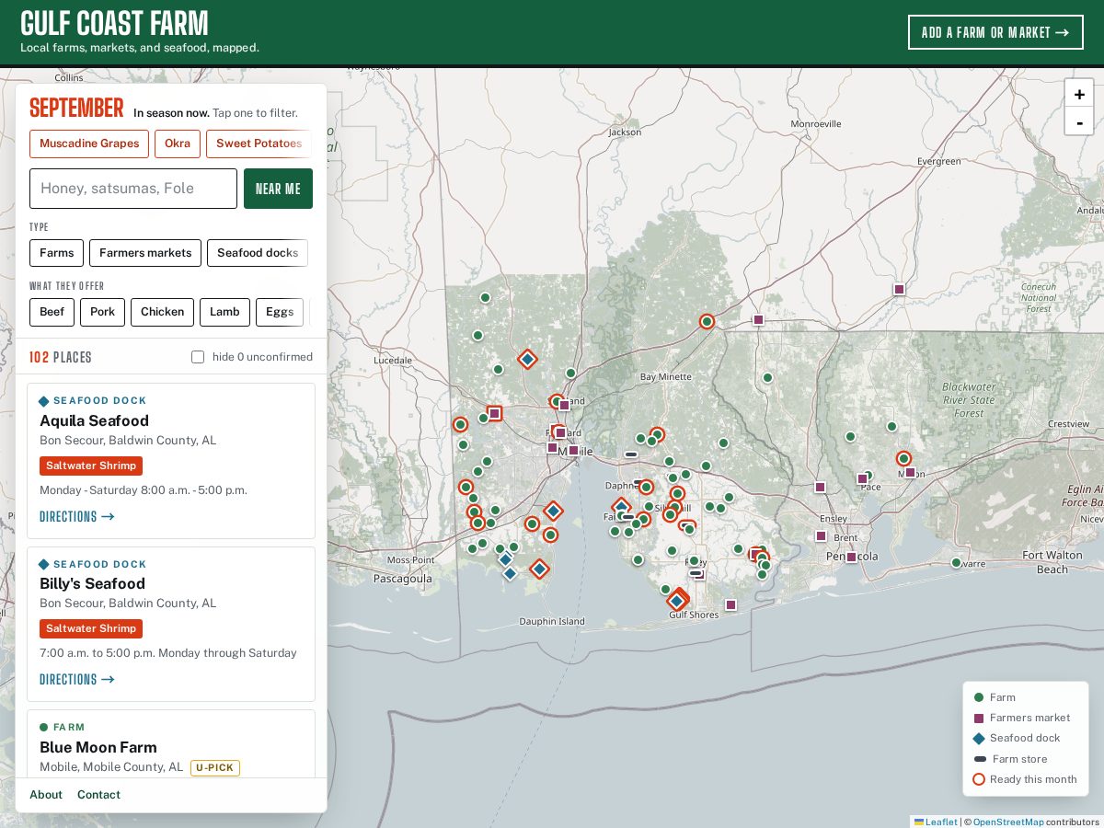Open the Billy's Seafood listing title
Image resolution: width=1104 pixels, height=828 pixels.
92,583
